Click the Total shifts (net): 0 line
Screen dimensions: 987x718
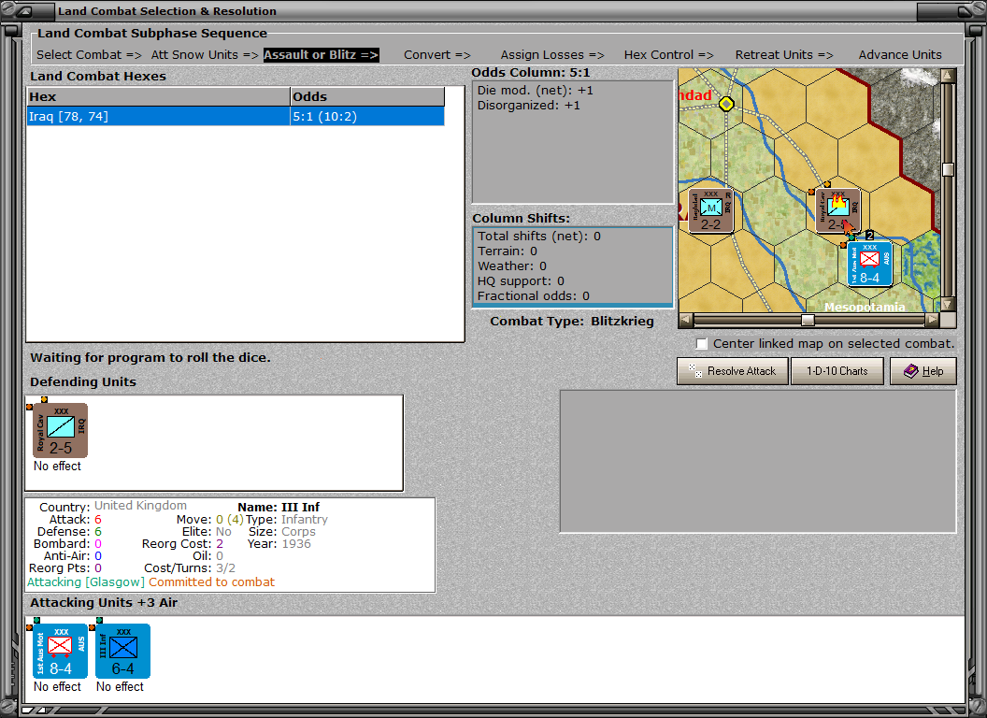[x=538, y=237]
